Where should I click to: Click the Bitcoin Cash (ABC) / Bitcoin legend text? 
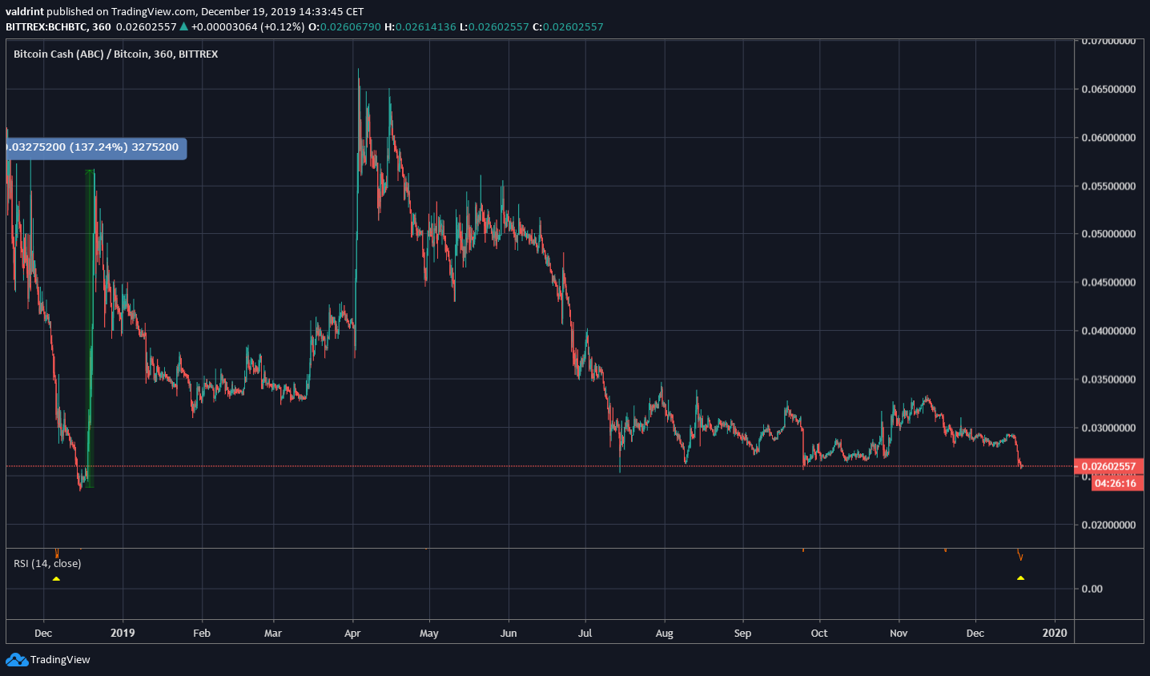pyautogui.click(x=115, y=54)
